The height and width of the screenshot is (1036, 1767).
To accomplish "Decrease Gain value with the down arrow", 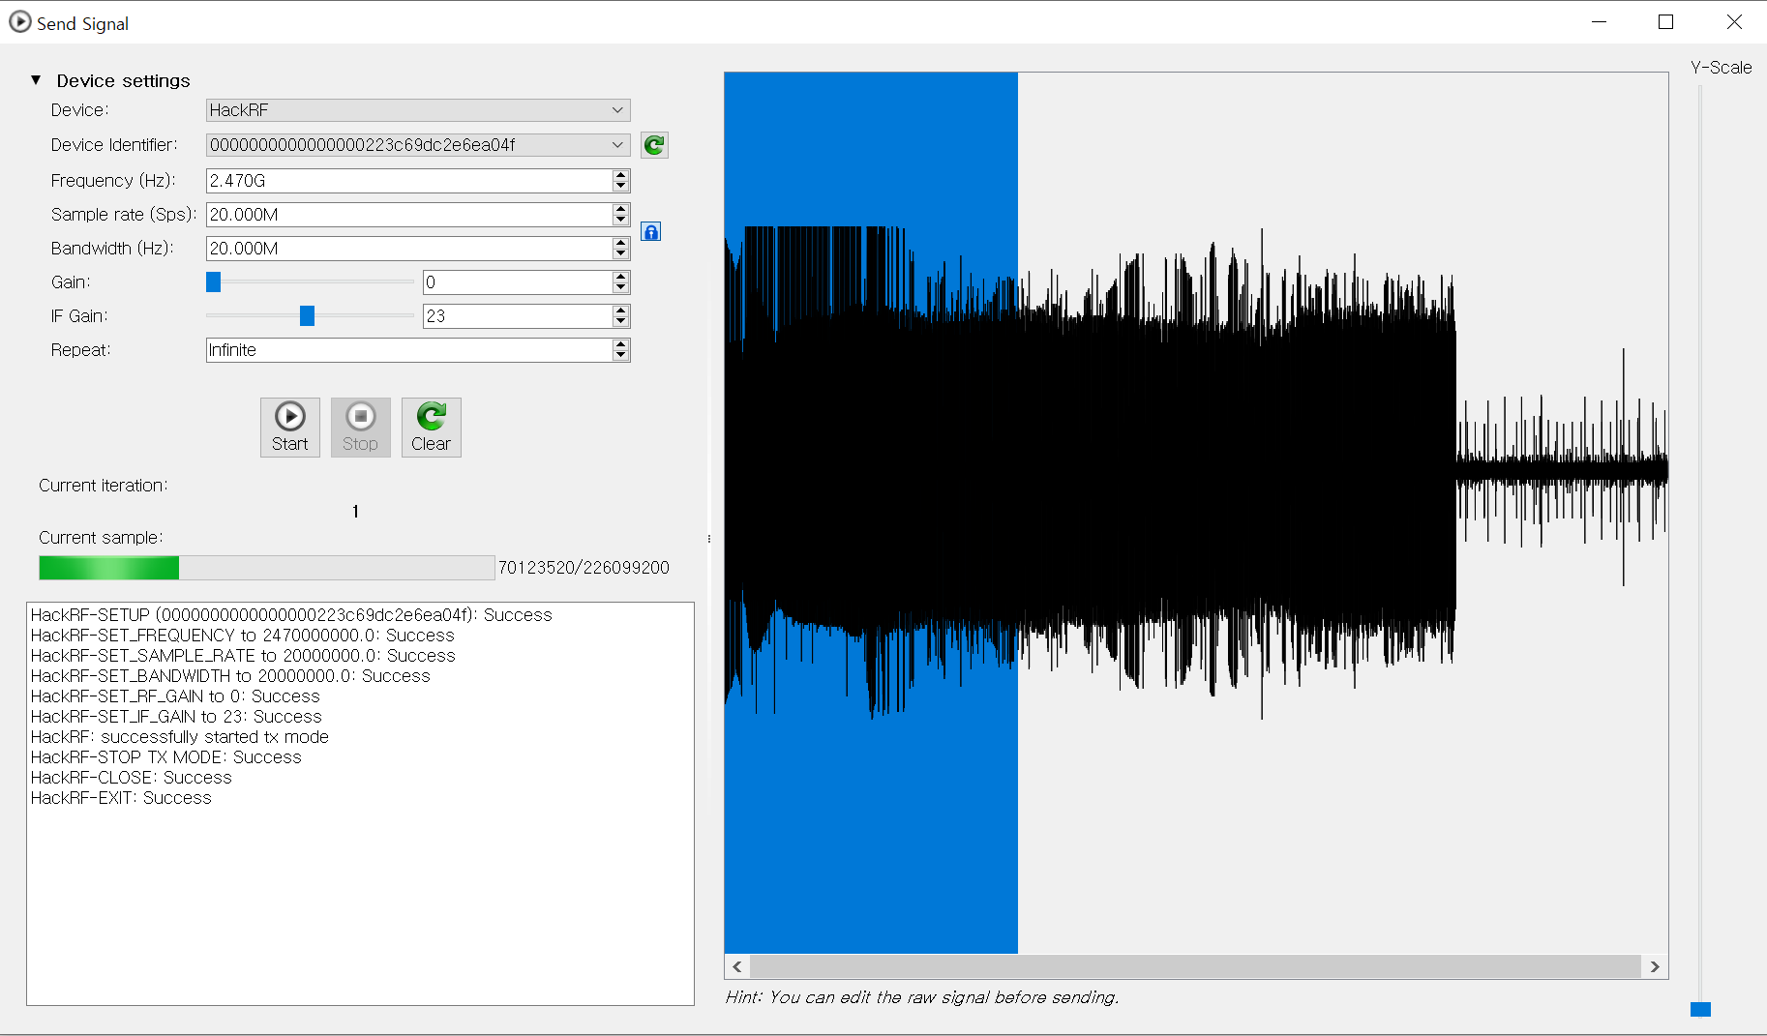I will pyautogui.click(x=621, y=288).
